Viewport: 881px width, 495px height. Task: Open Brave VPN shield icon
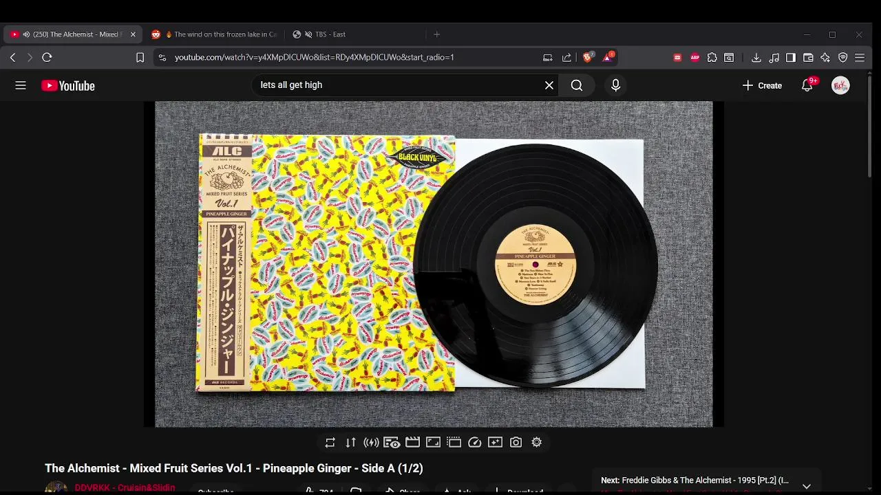point(842,58)
